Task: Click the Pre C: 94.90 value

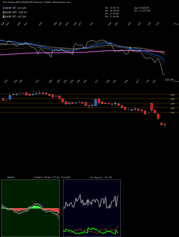Action: pyautogui.click(x=112, y=17)
